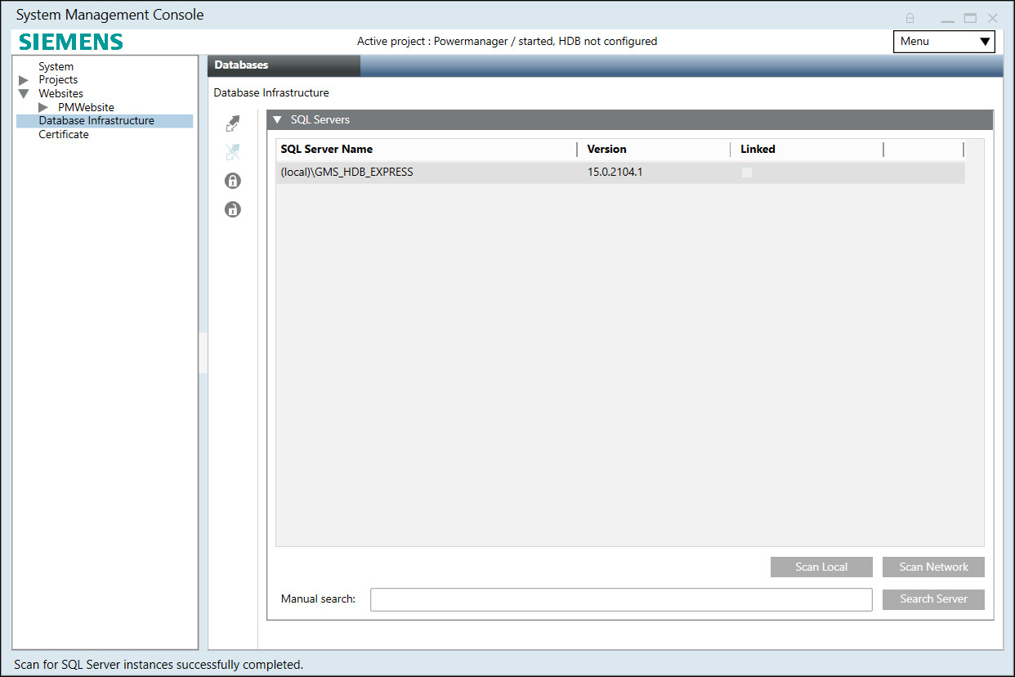Click the Unlock database icon
The image size is (1015, 677).
pos(232,208)
